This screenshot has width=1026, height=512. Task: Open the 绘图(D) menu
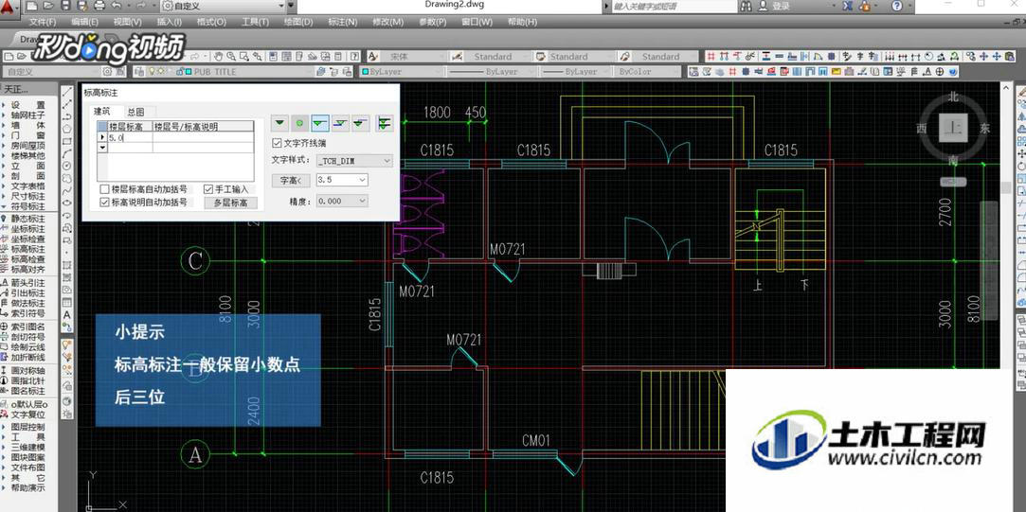tap(298, 22)
